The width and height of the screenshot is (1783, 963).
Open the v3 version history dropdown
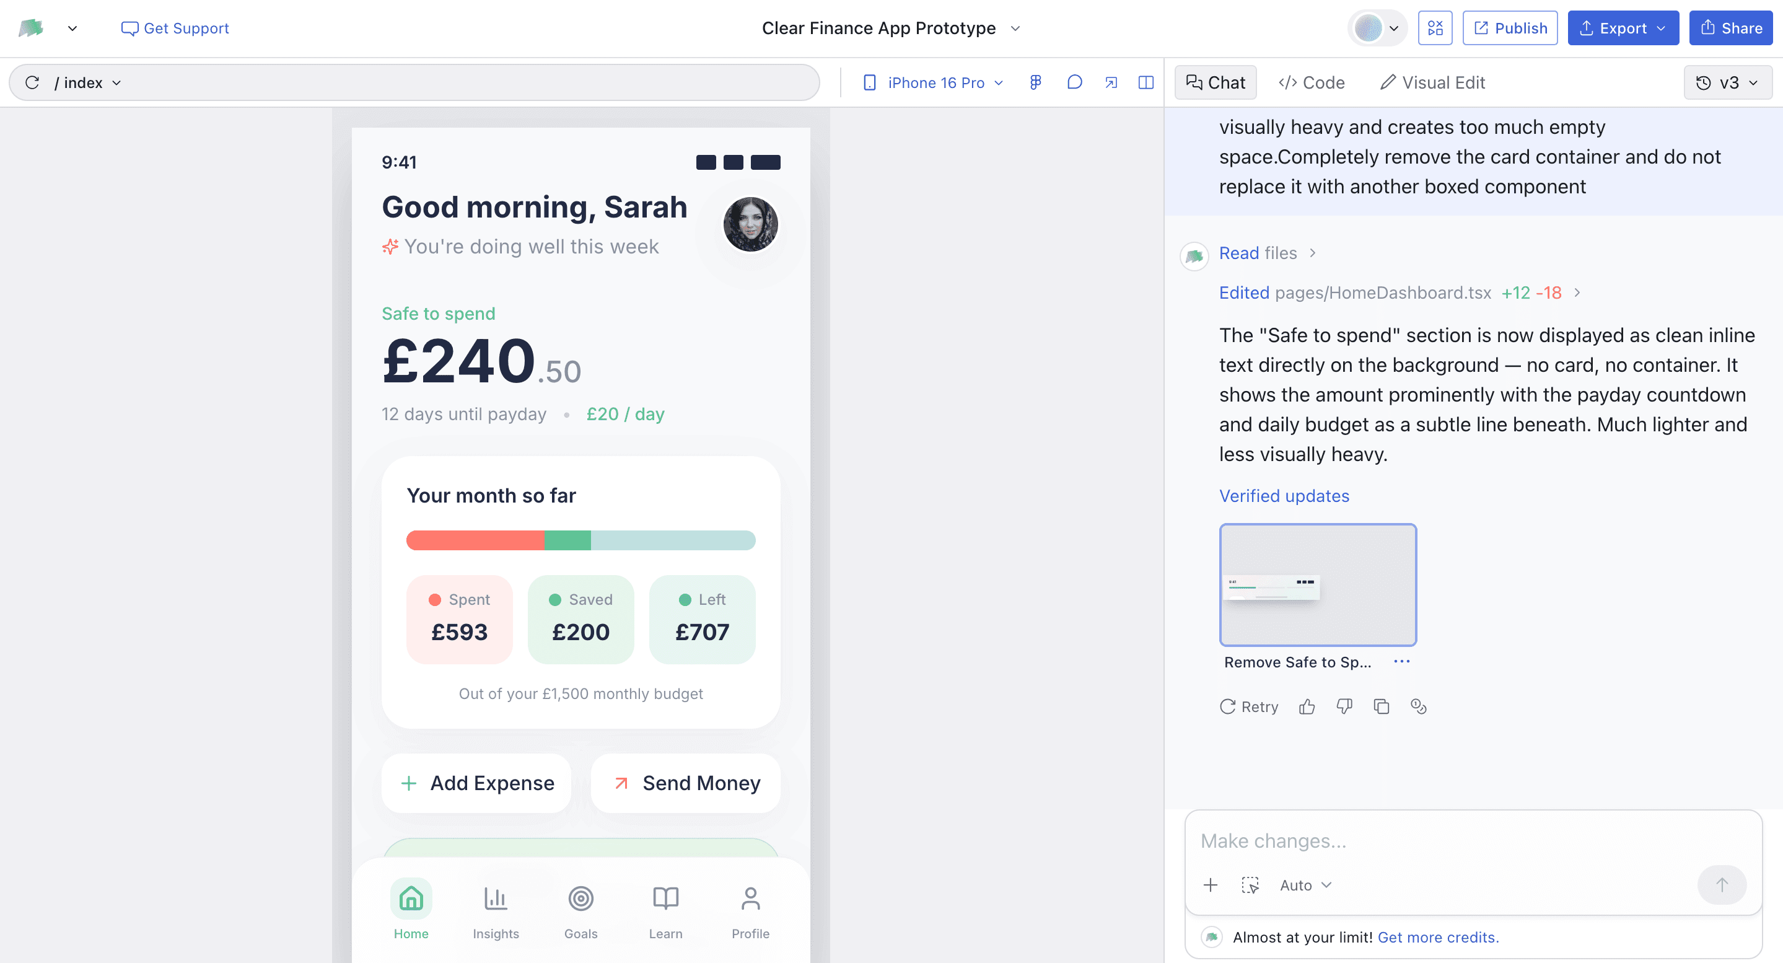tap(1728, 82)
